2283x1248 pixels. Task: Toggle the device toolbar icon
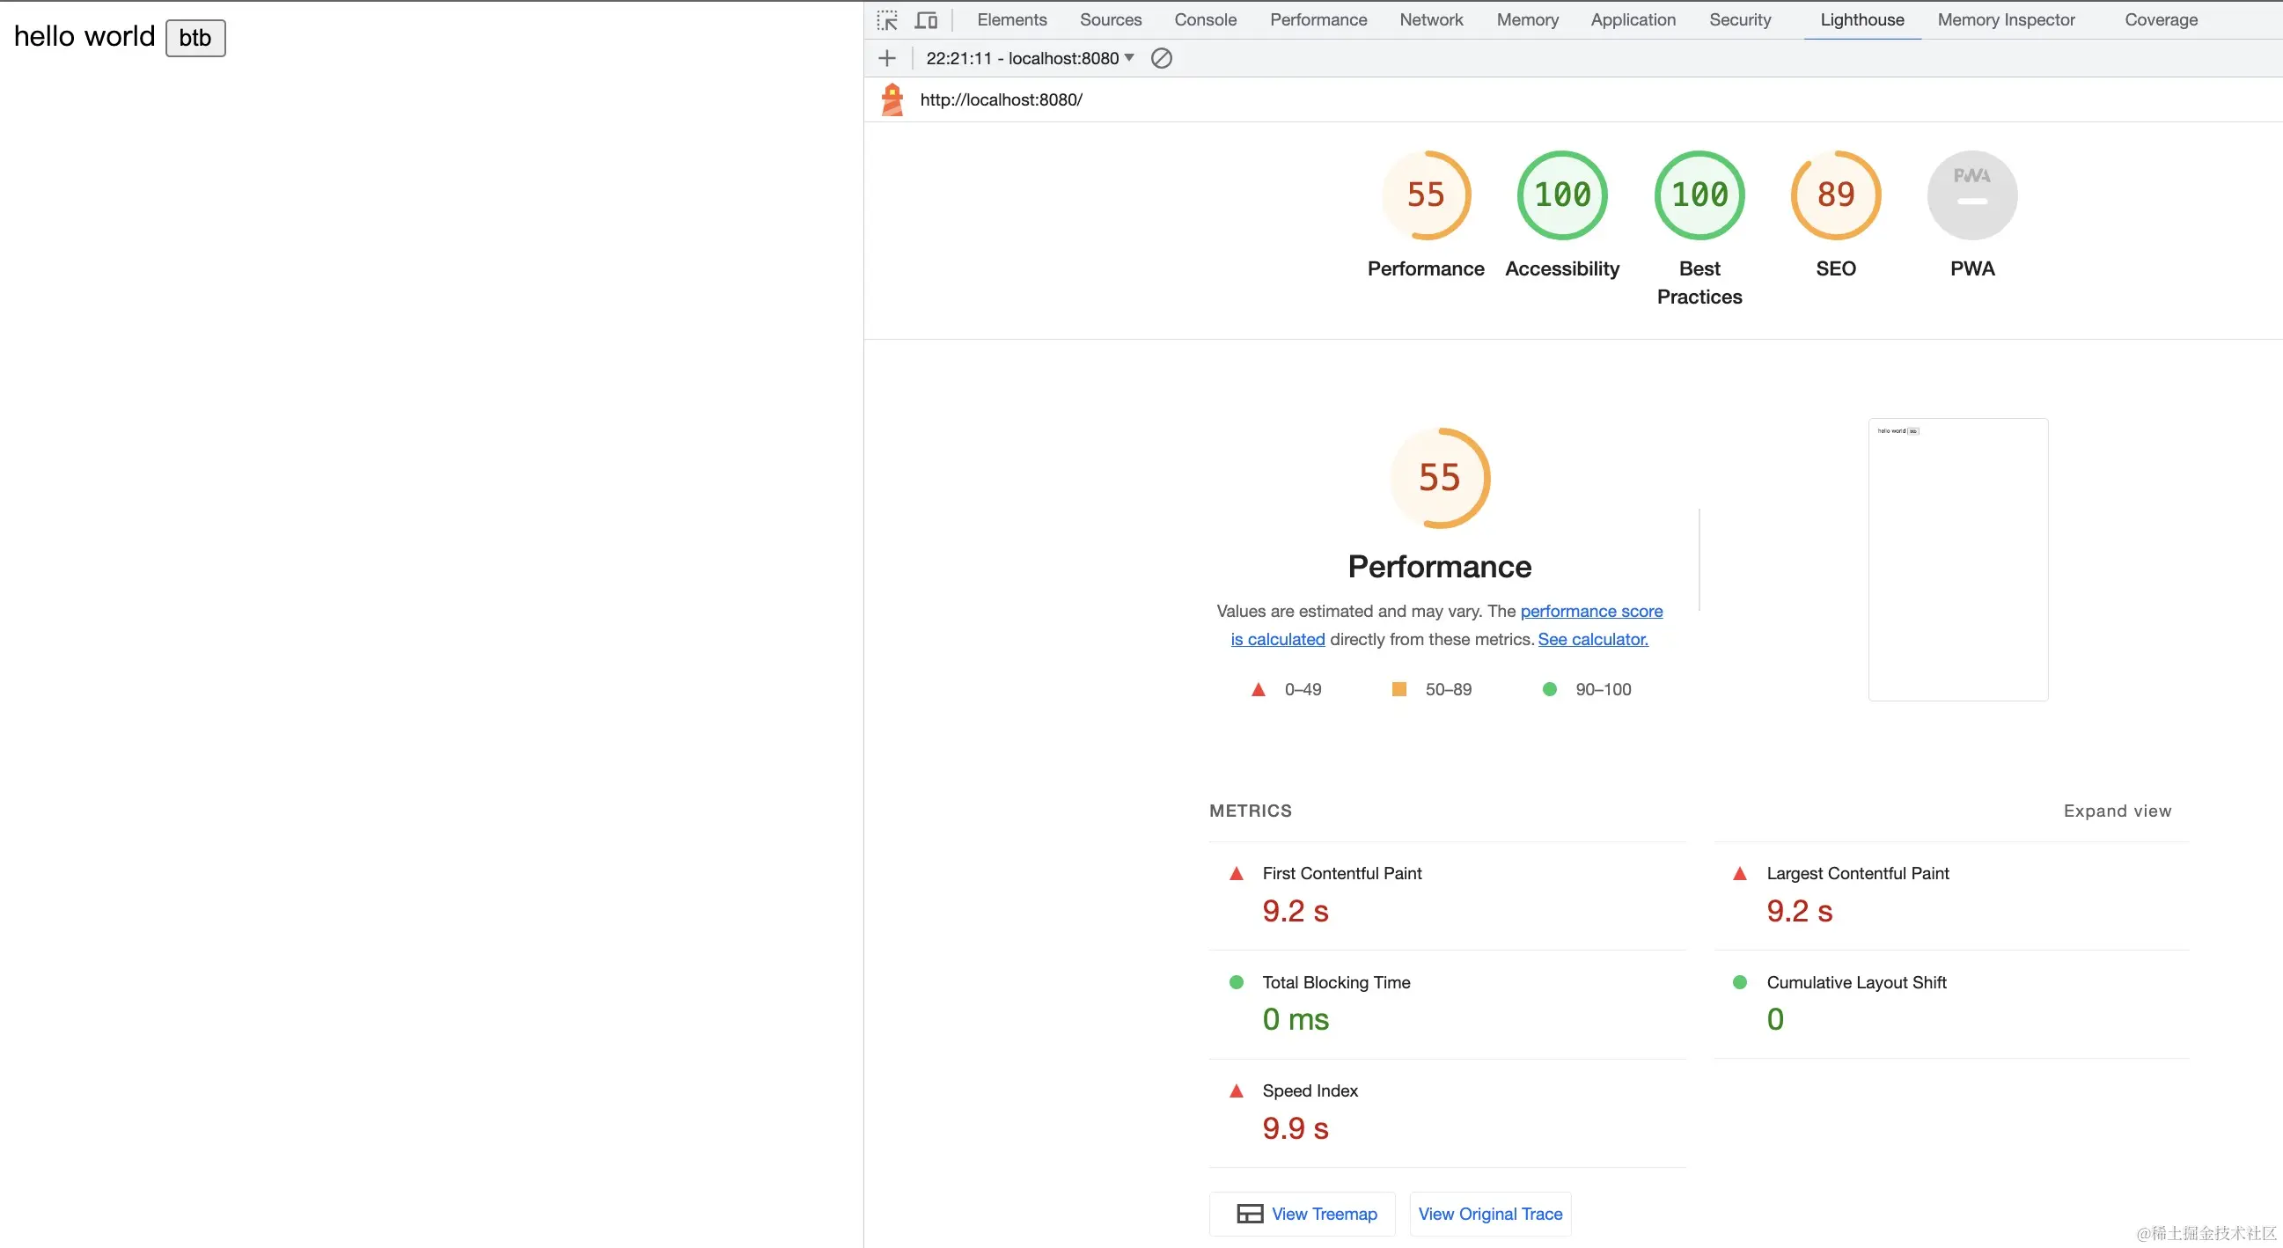(x=926, y=20)
